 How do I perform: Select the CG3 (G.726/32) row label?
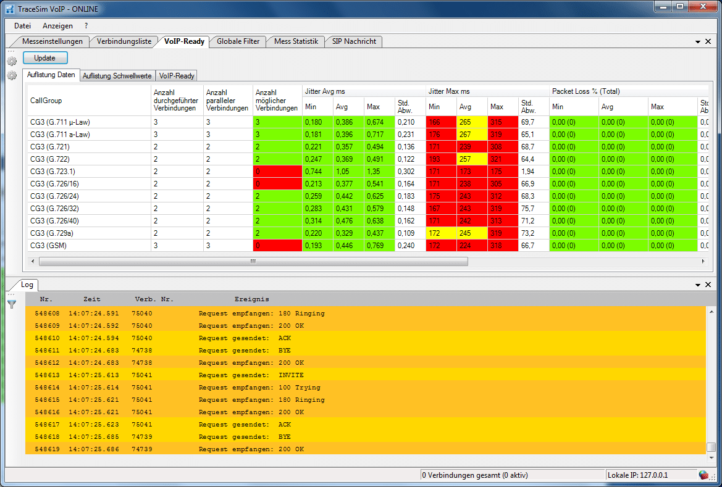click(x=55, y=209)
